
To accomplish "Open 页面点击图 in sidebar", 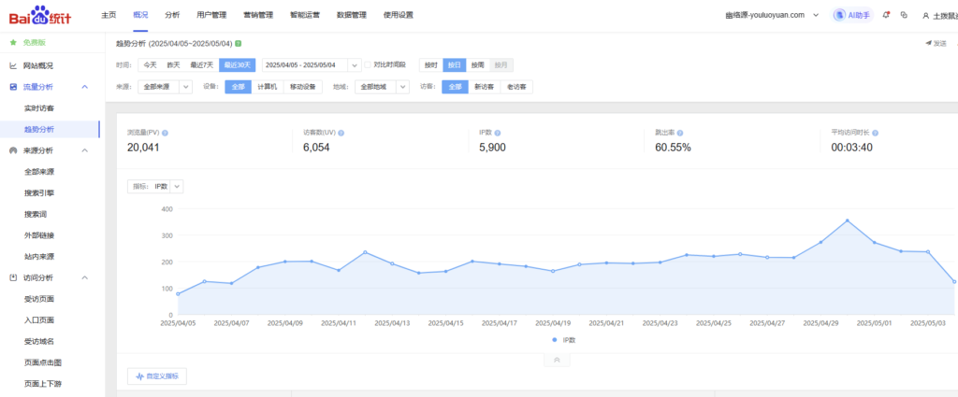I will pyautogui.click(x=43, y=362).
